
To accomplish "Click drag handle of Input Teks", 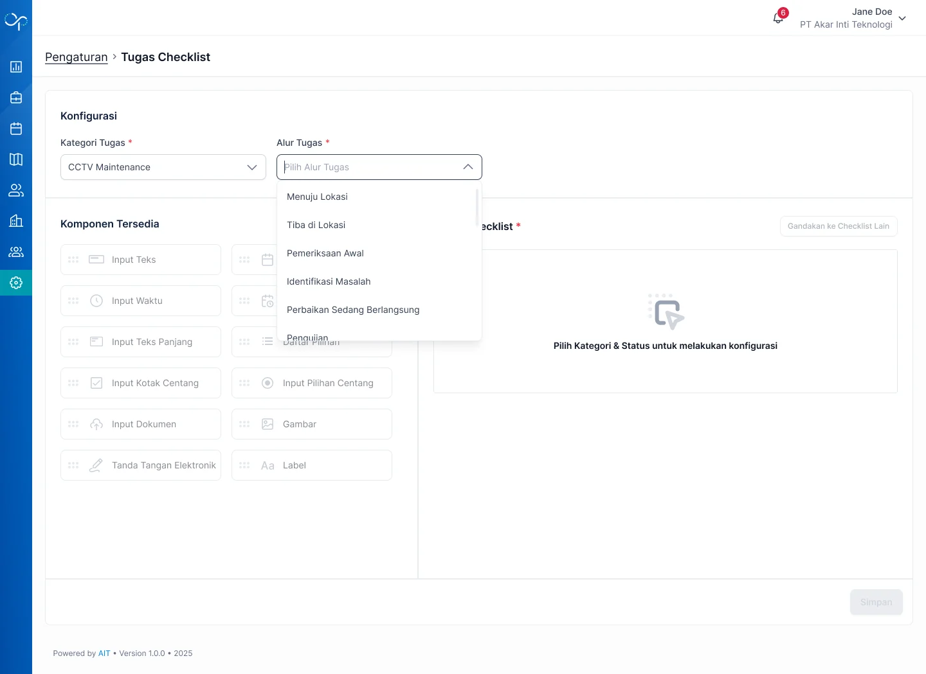I will [x=73, y=260].
